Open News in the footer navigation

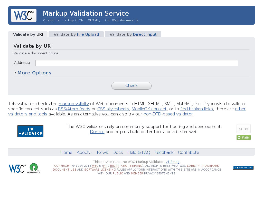pyautogui.click(x=102, y=152)
